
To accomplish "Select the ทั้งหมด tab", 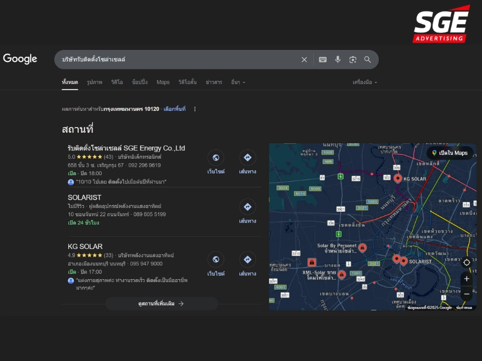I will pos(70,82).
